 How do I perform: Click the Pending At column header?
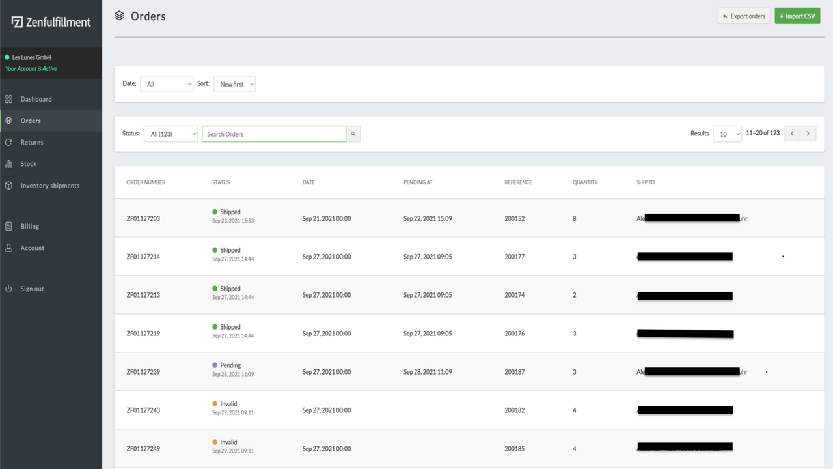418,182
